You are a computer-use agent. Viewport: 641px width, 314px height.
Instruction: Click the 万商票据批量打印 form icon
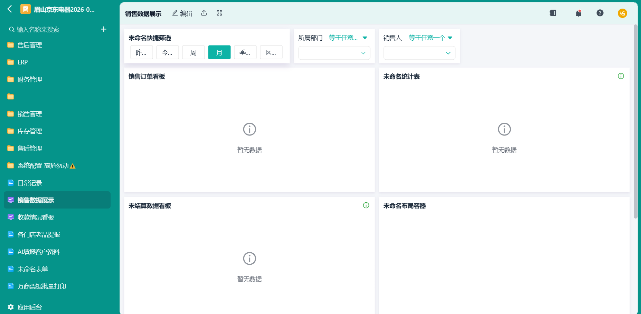pyautogui.click(x=11, y=286)
